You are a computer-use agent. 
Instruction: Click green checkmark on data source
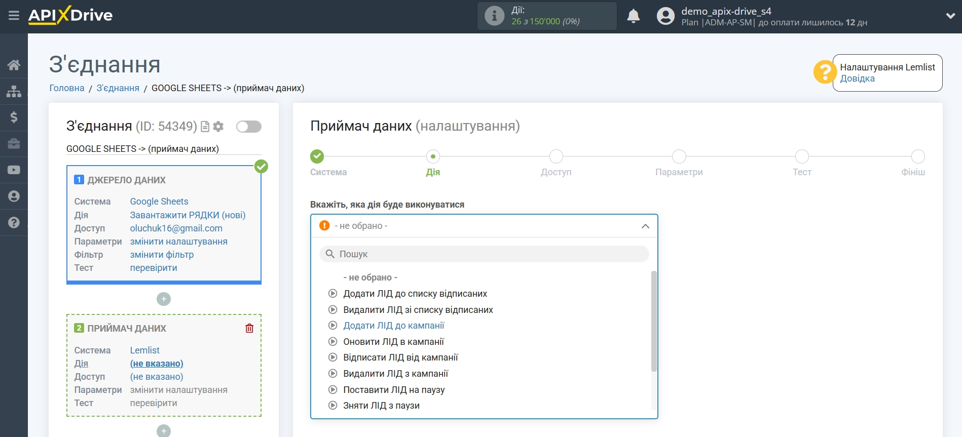tap(261, 166)
